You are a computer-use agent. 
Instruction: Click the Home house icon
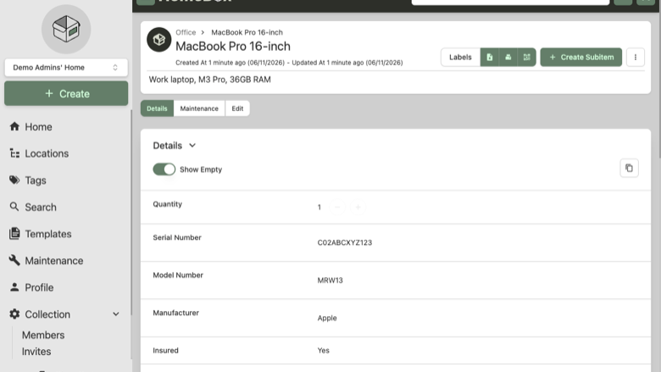14,126
